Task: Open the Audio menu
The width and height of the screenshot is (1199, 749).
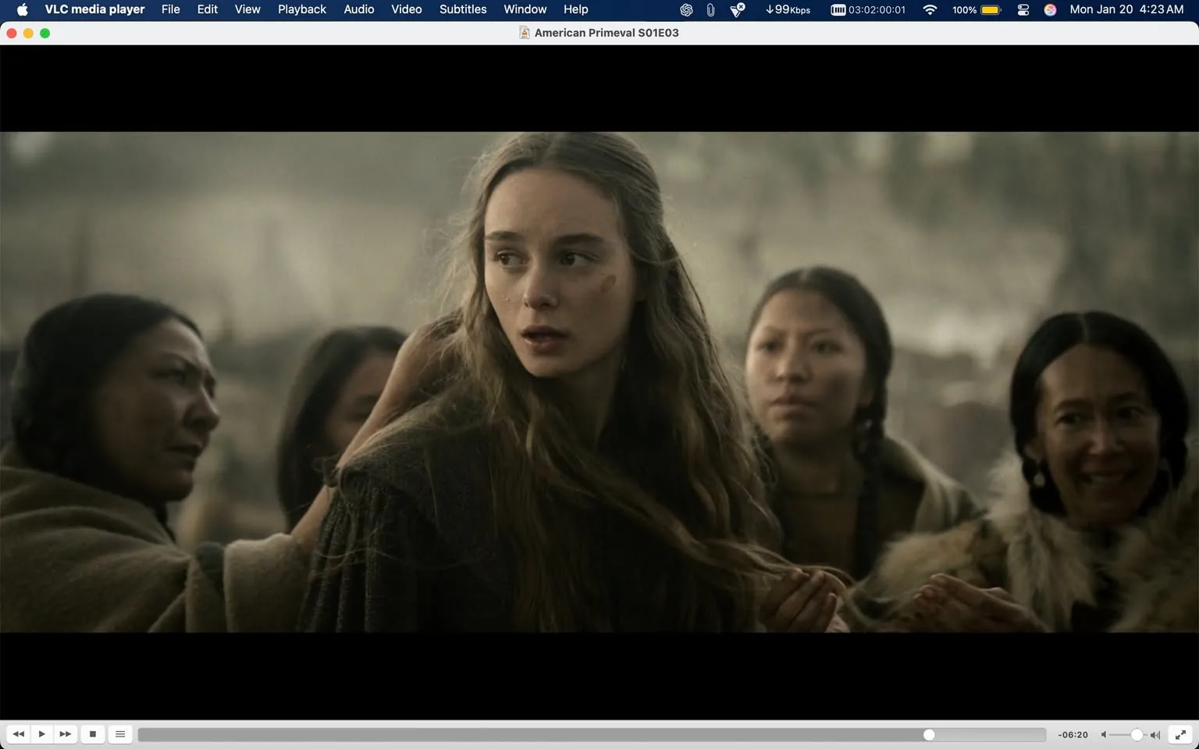Action: (358, 9)
